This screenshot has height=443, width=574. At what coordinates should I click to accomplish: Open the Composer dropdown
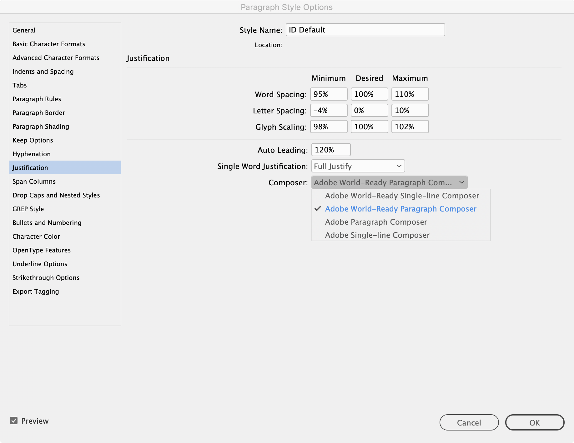point(389,182)
